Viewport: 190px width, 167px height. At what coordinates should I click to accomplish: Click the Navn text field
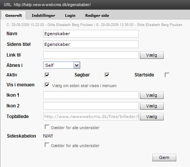[x=91, y=34]
